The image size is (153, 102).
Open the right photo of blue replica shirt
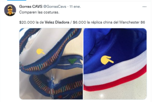point(115,64)
